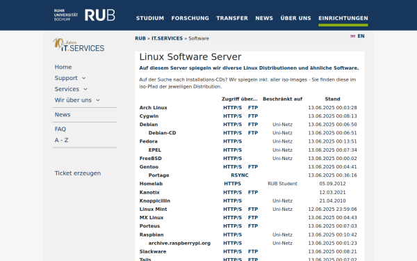The height and width of the screenshot is (261, 417).
Task: Click the Beschränkt auf column header
Action: tap(282, 99)
